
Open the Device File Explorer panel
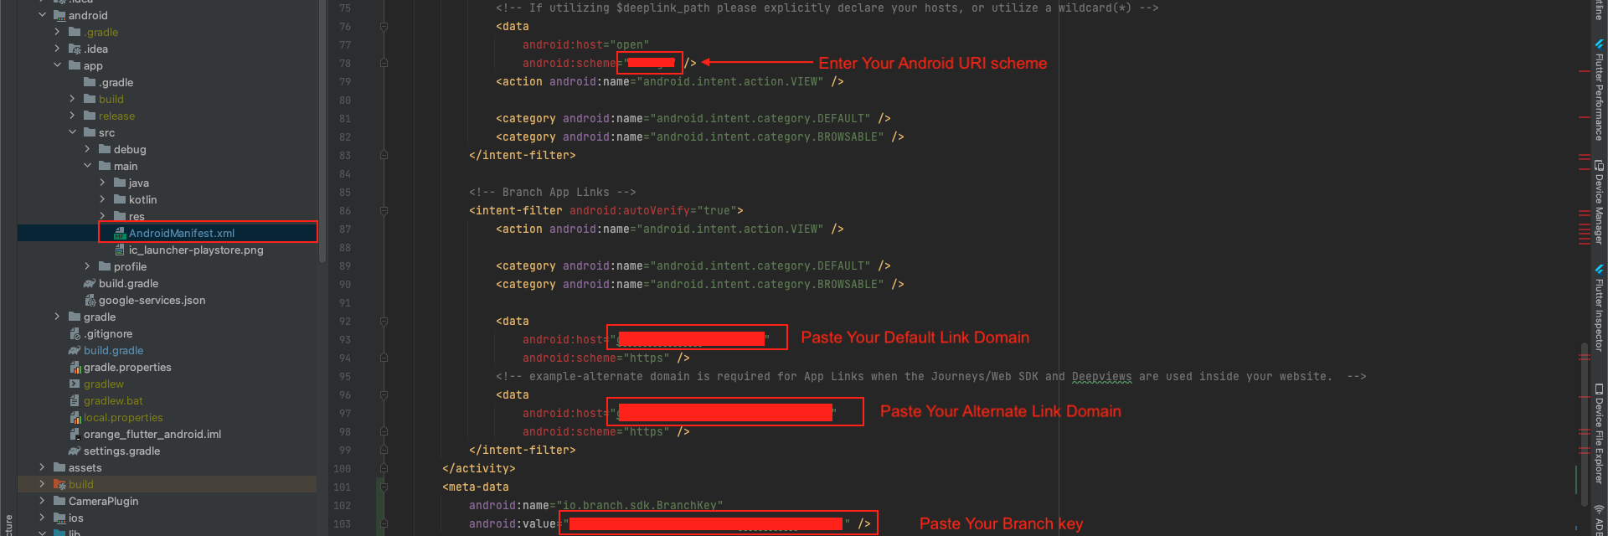1598,434
